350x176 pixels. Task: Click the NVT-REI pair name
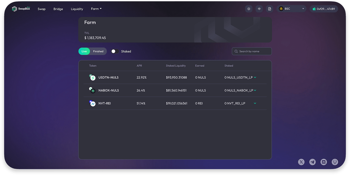[104, 103]
